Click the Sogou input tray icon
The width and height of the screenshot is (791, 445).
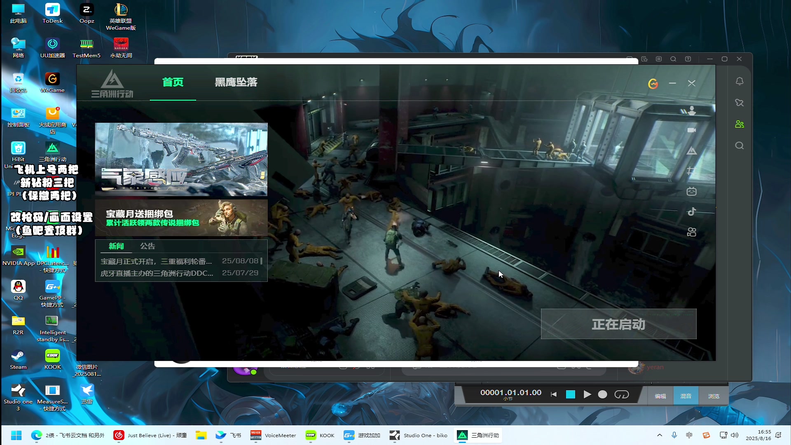point(706,435)
